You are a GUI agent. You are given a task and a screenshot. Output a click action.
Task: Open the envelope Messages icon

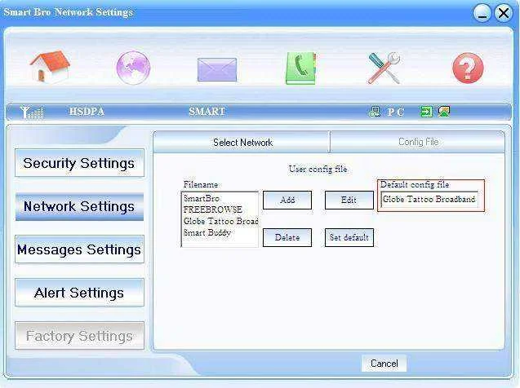[217, 69]
